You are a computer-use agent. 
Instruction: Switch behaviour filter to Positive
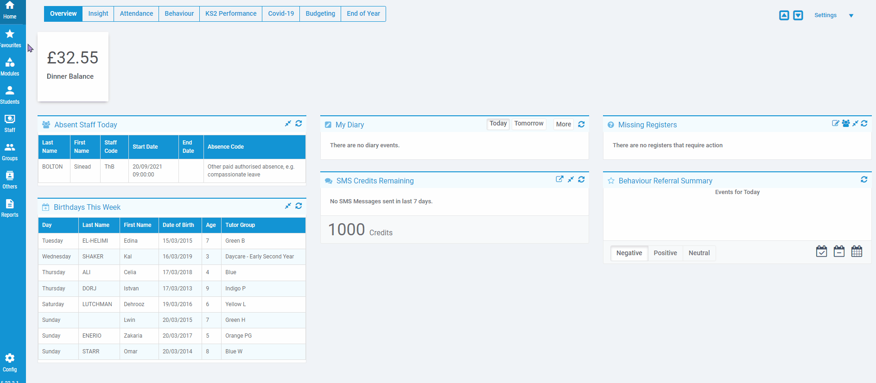pos(665,253)
